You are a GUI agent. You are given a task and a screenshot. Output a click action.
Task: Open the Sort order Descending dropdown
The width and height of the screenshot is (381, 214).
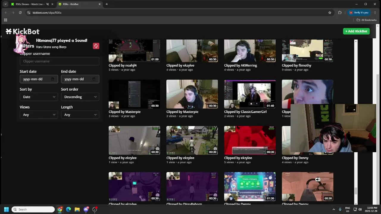point(80,97)
